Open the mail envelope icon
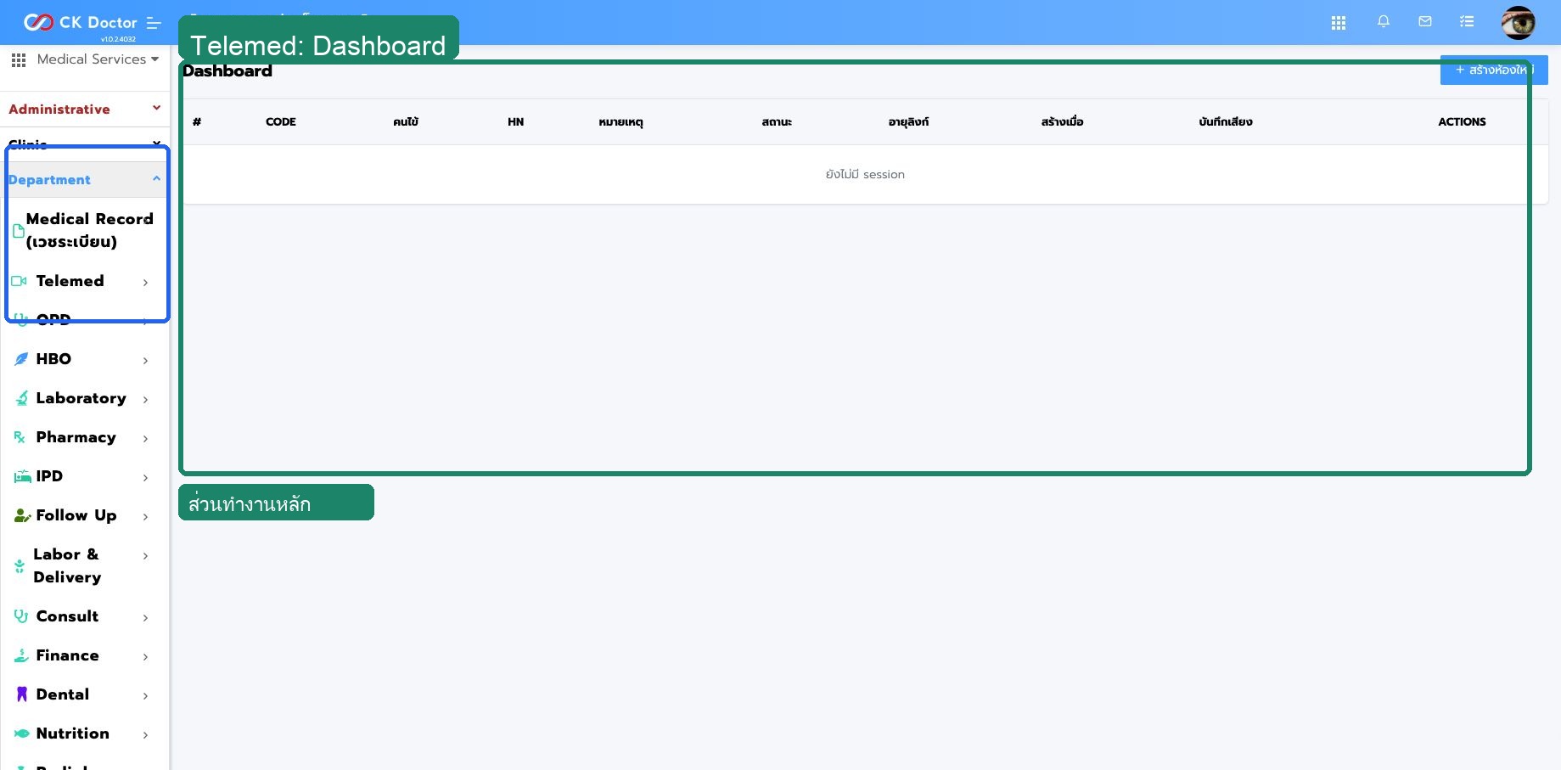Screen dimensions: 1561x770 (1425, 22)
